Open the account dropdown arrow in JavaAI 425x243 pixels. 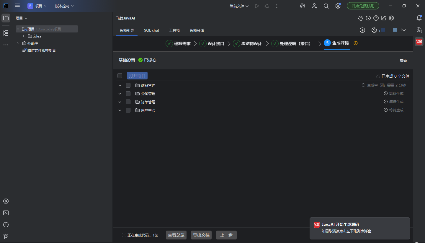pos(404,30)
